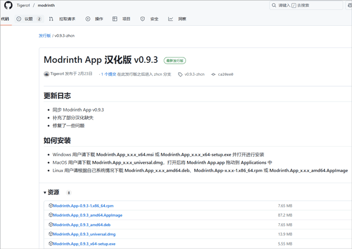
Task: Click the Windows install instruction line
Action: [158, 154]
